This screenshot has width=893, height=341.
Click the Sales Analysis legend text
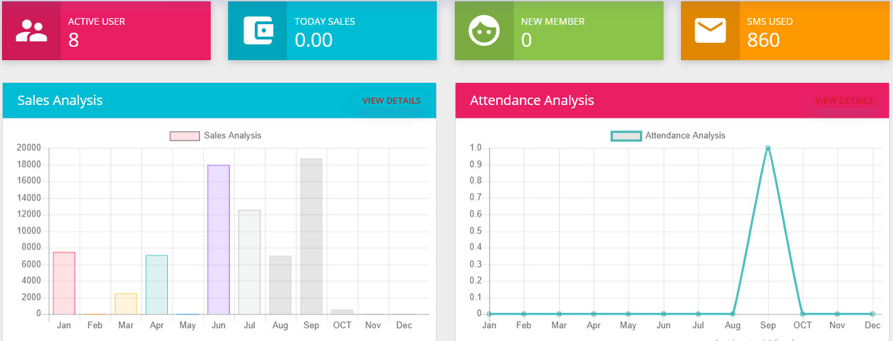click(233, 136)
